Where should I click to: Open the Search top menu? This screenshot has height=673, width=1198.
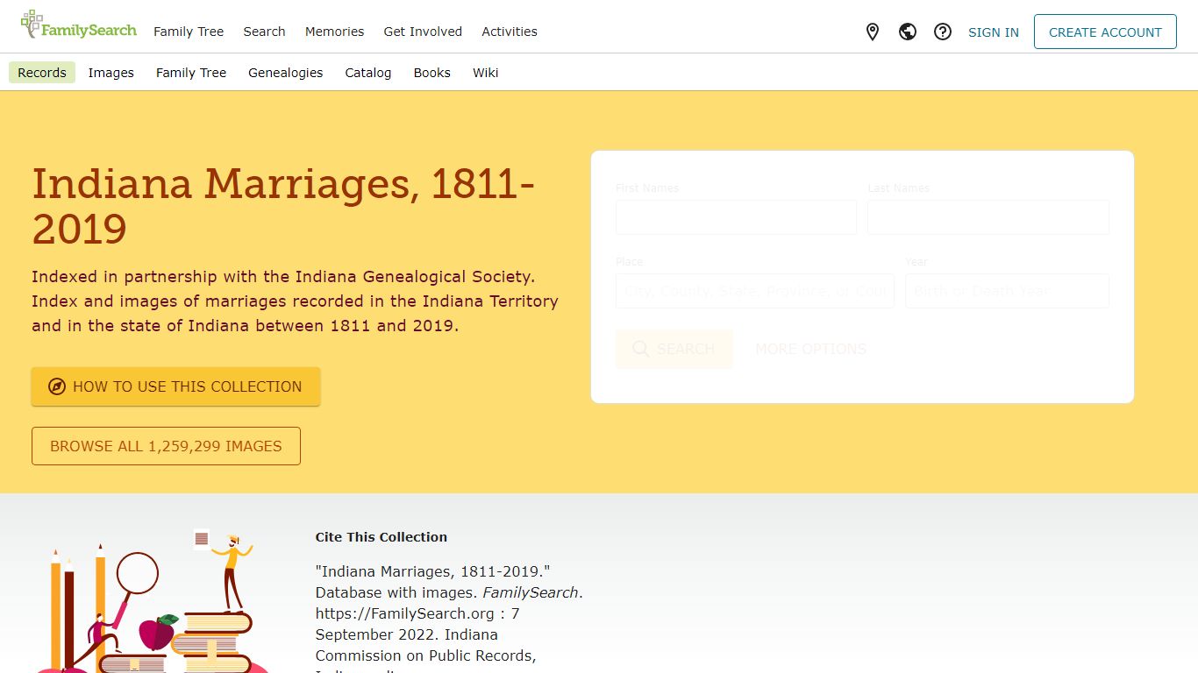pos(264,32)
